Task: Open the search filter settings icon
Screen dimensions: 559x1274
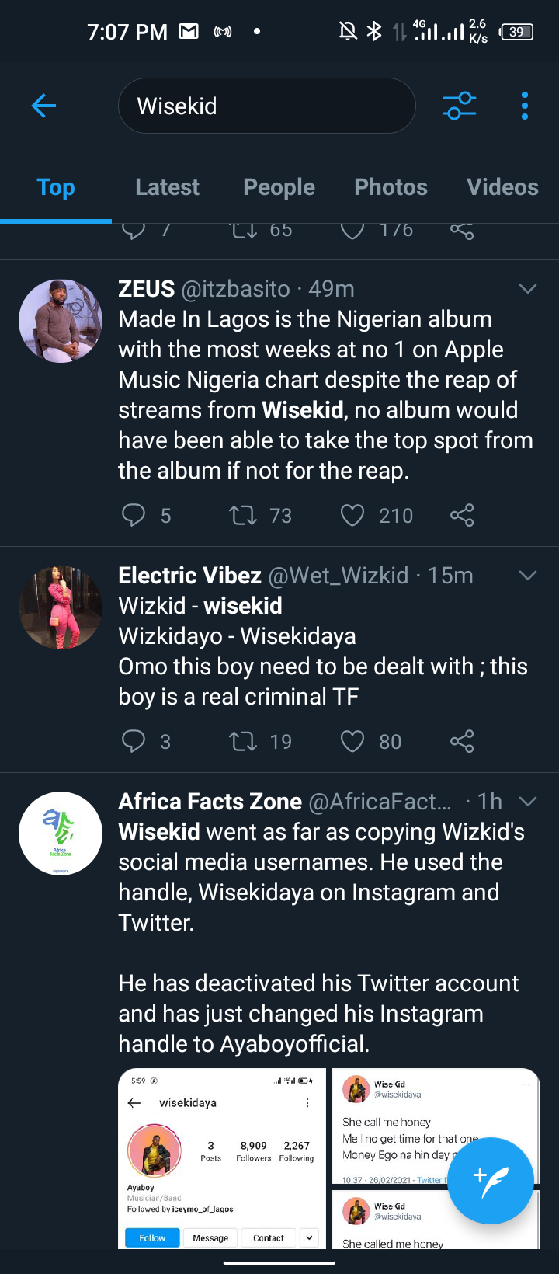Action: point(460,106)
